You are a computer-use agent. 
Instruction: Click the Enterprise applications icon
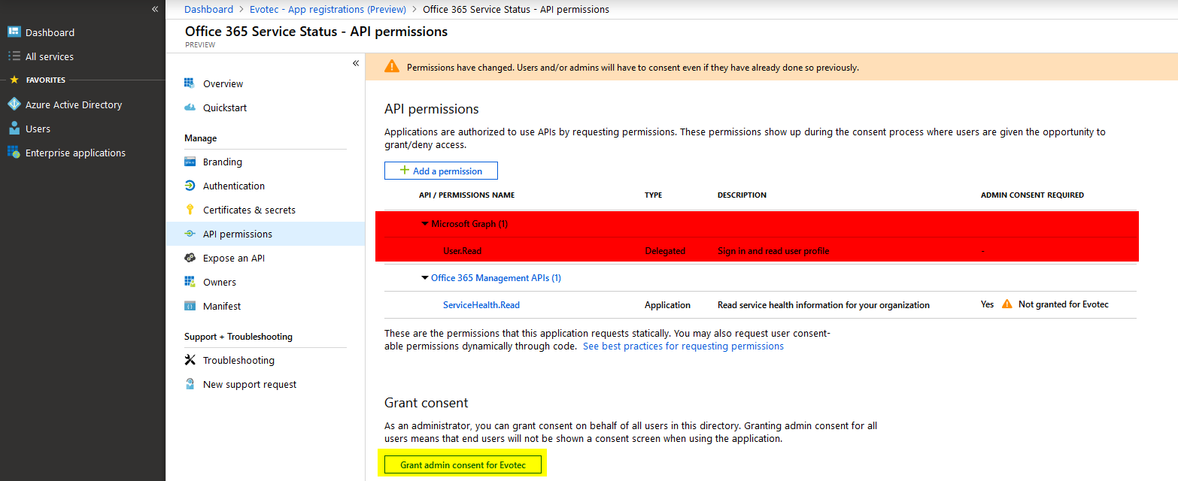14,153
